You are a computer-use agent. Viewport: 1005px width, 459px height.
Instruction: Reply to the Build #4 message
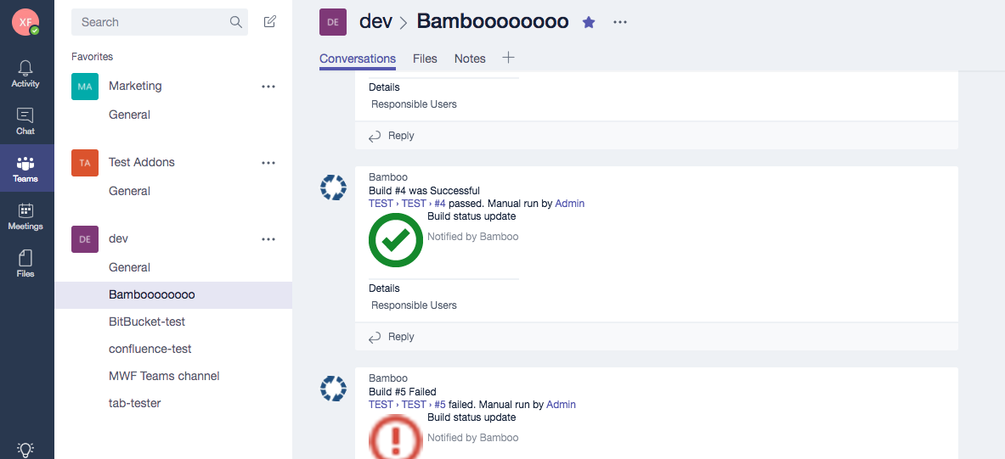[391, 337]
